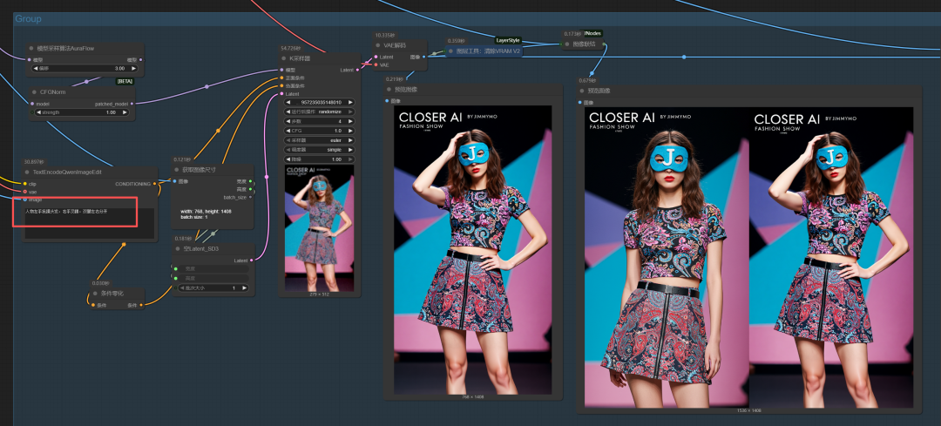
Task: Collapse the 1536 × 1408 预览图像 node dot
Action: (582, 91)
